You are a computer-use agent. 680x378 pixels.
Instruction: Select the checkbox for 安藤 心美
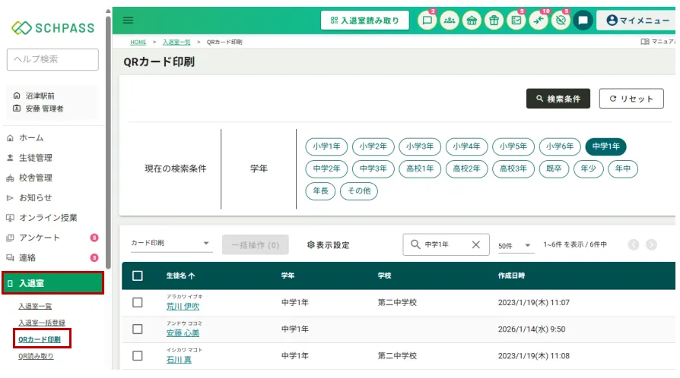pyautogui.click(x=138, y=329)
